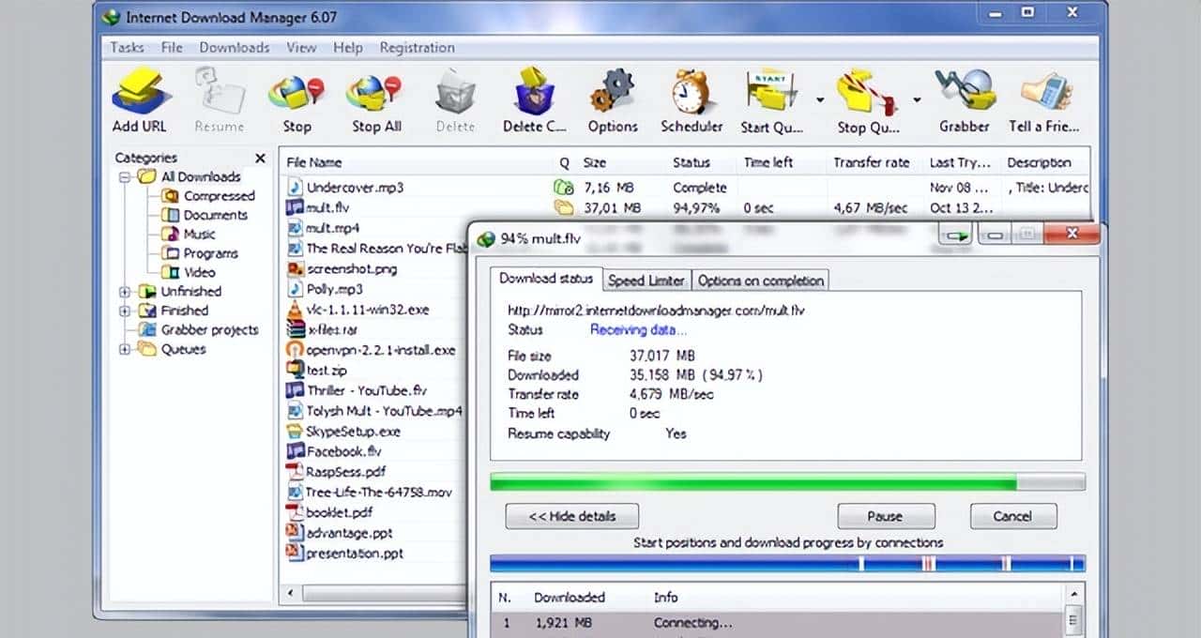Click the Add URL toolbar icon
1201x638 pixels.
point(141,94)
